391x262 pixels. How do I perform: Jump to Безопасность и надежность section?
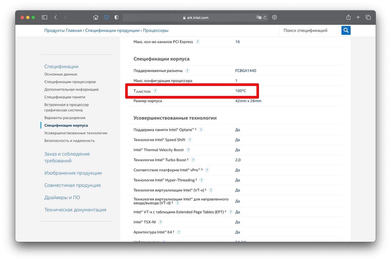tap(69, 141)
